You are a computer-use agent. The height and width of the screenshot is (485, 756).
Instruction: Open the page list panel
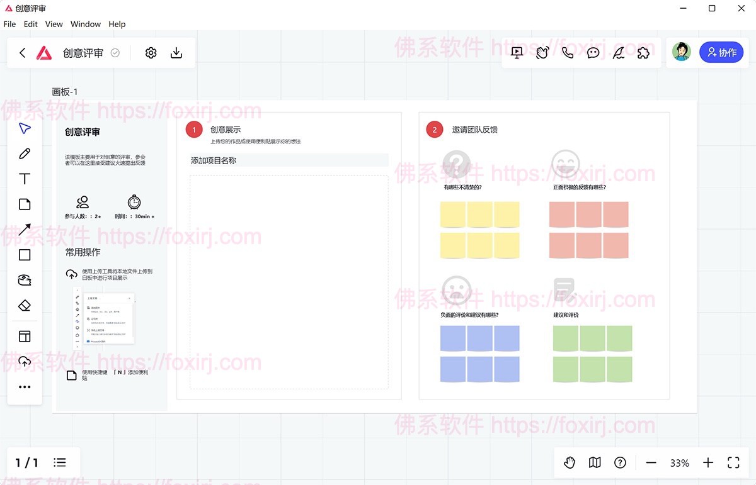click(60, 462)
